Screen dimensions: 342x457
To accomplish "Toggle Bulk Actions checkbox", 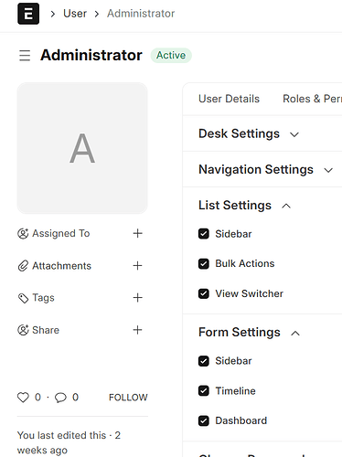I will point(204,263).
